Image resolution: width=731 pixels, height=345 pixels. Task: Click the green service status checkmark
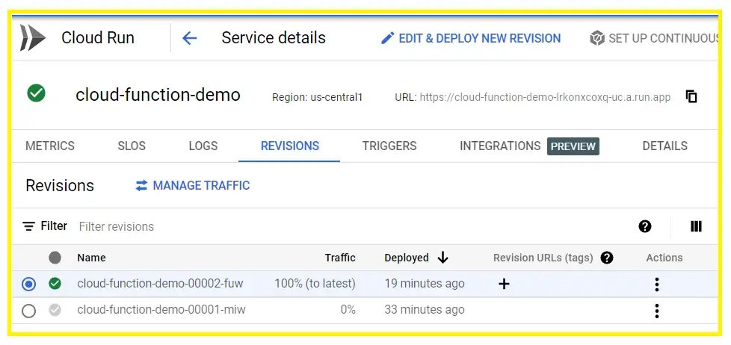(x=36, y=93)
